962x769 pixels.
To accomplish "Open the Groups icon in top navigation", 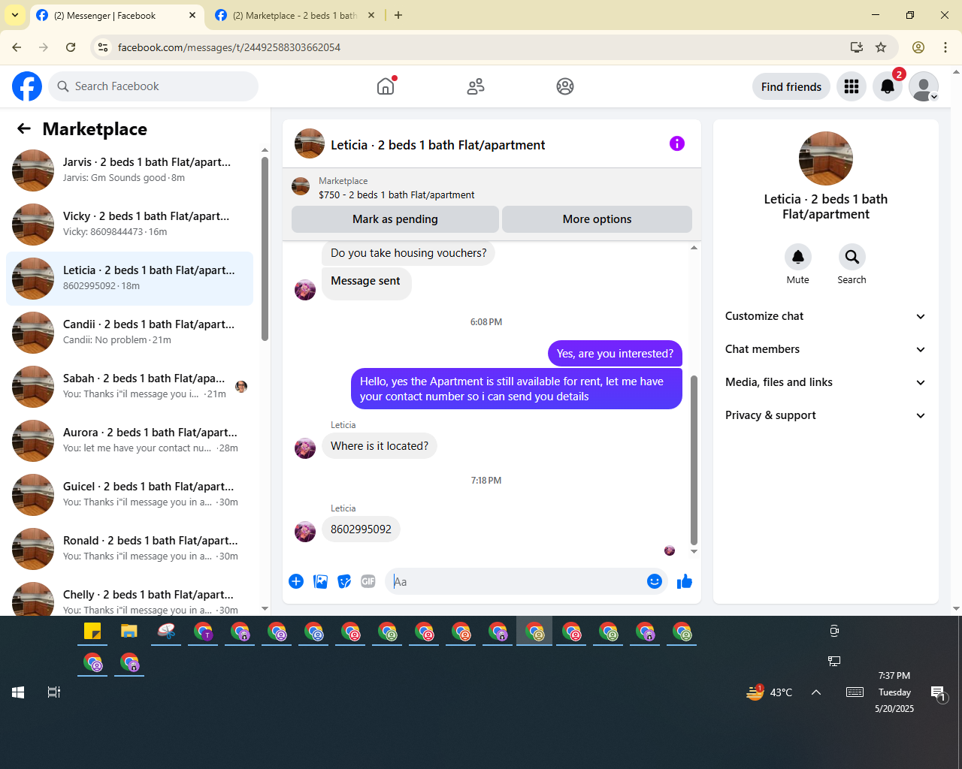I will point(565,86).
